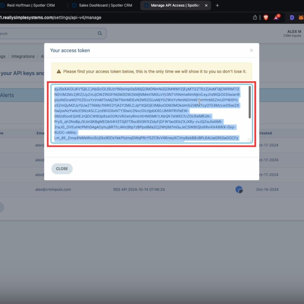Close the access token dialog with X
Viewport: 304px width, 304px height.
click(251, 50)
